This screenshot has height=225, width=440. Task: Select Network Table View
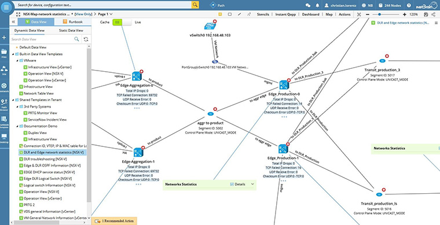[38, 93]
